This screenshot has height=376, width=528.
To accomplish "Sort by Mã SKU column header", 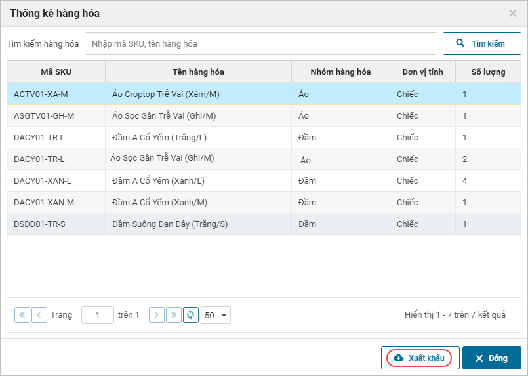I will [x=56, y=72].
